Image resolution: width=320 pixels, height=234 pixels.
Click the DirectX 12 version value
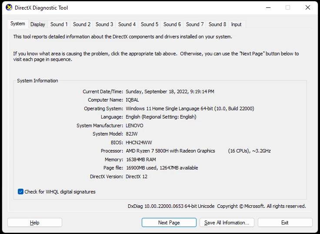(137, 176)
